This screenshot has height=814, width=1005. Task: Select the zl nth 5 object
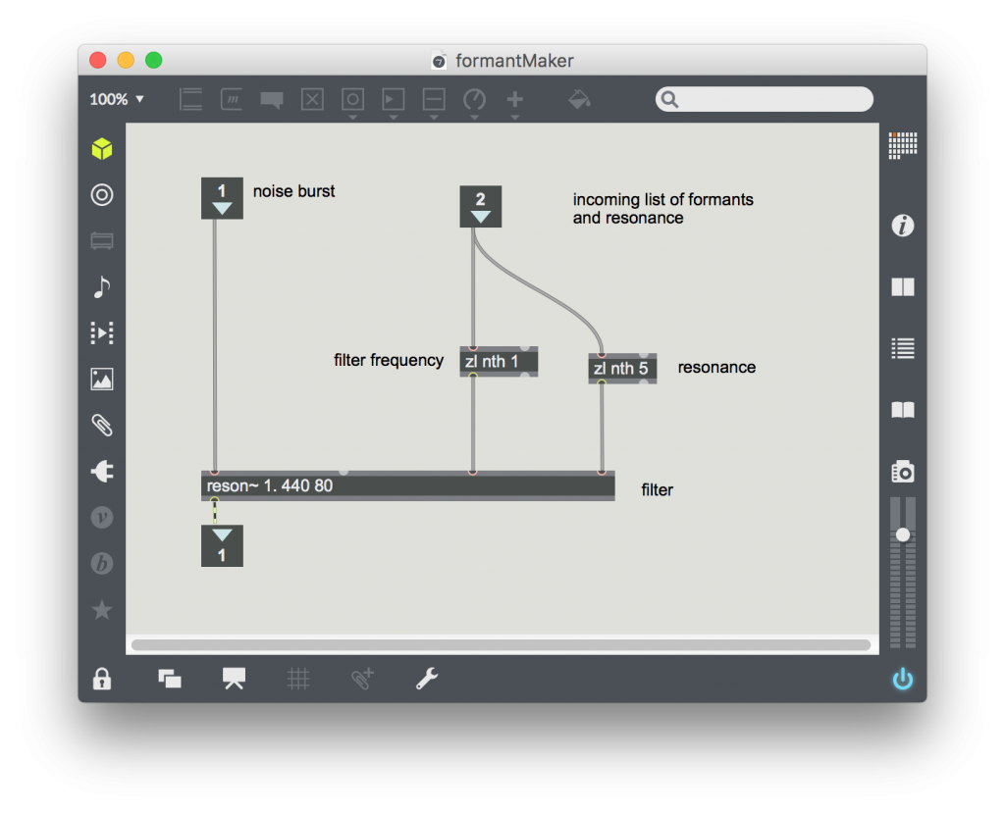tap(621, 369)
